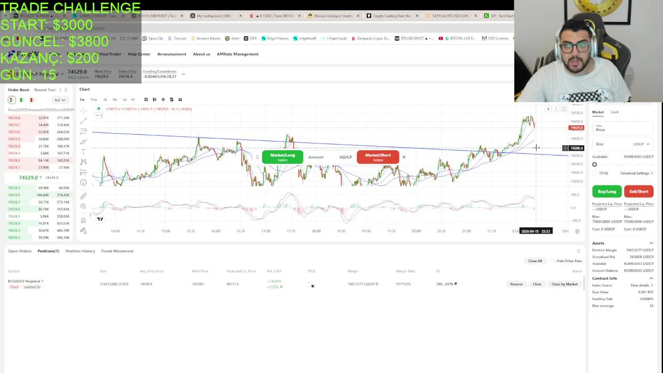663x373 pixels.
Task: Select the crosshair cursor tool
Action: (83, 111)
